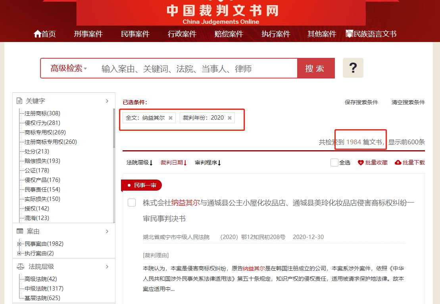Viewport: 440px width, 304px height.
Task: Click the heart icon for 批量收藏
Action: pos(361,162)
